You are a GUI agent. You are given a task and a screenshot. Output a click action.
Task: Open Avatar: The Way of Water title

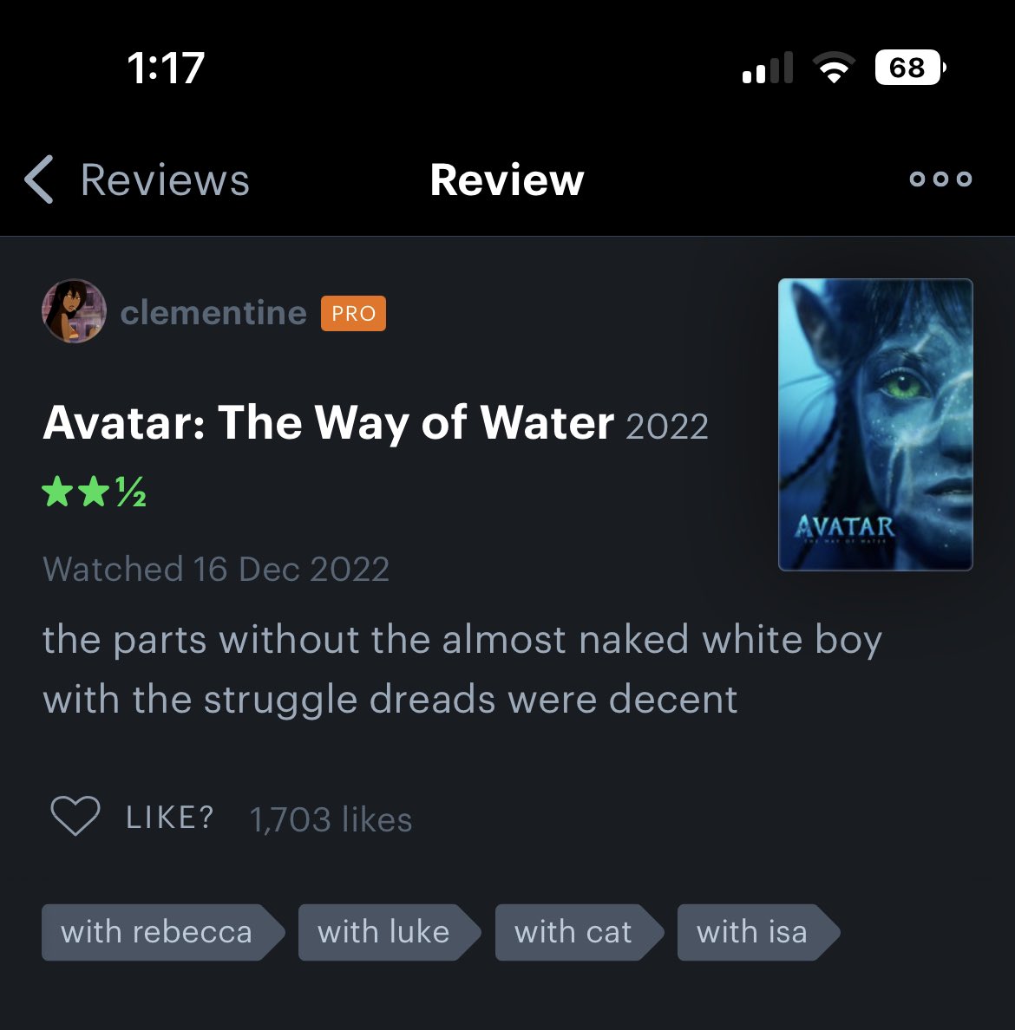[x=329, y=423]
